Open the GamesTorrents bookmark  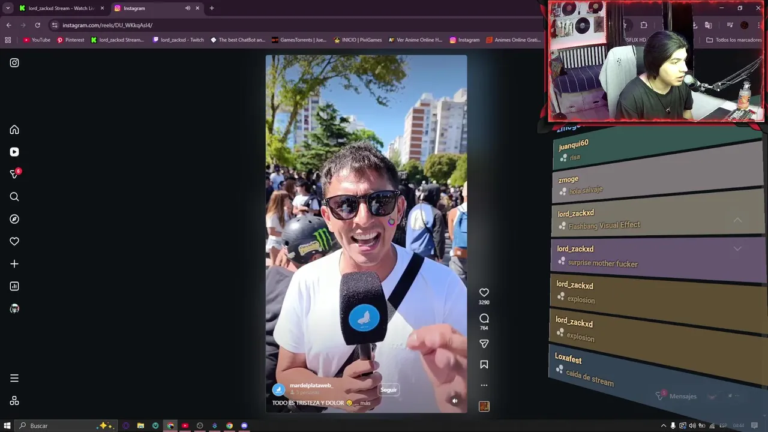[x=299, y=40]
